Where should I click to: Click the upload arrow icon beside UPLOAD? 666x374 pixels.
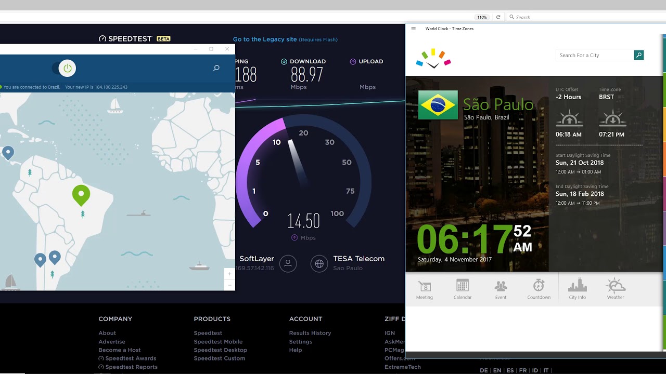coord(353,61)
